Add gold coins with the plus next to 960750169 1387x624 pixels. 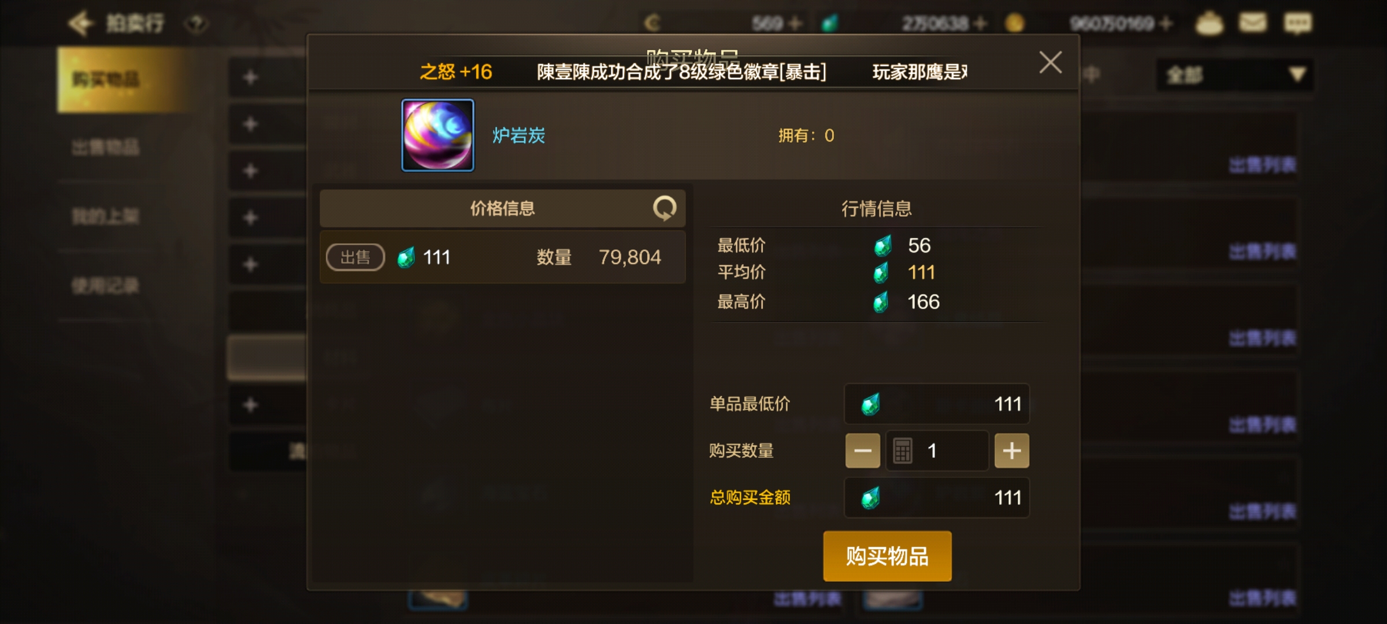click(x=1167, y=23)
